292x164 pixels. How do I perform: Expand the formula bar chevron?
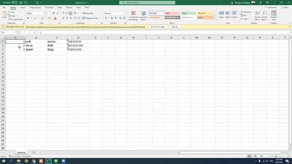point(290,32)
